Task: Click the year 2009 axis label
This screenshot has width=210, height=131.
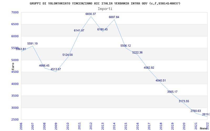Action: (56, 126)
